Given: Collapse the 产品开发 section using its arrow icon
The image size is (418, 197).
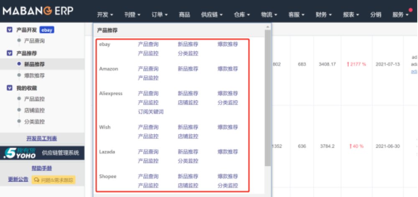Looking at the screenshot, I should [9, 30].
